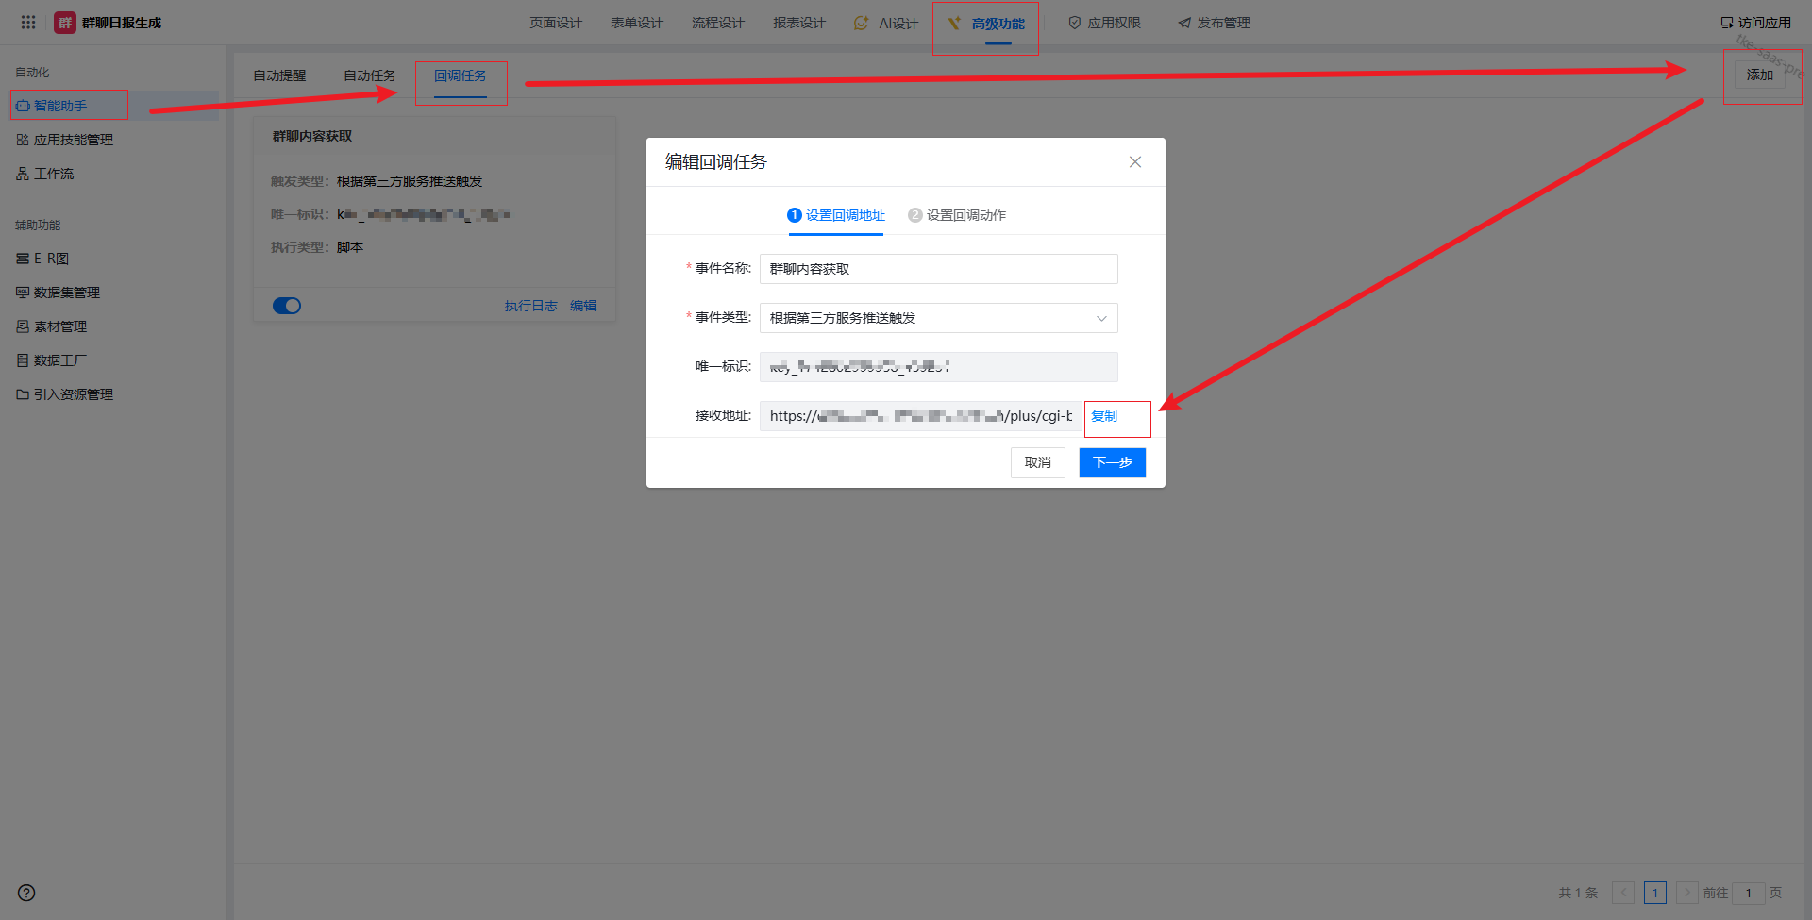Image resolution: width=1812 pixels, height=920 pixels.
Task: Click the help question mark icon
Action: pyautogui.click(x=26, y=893)
